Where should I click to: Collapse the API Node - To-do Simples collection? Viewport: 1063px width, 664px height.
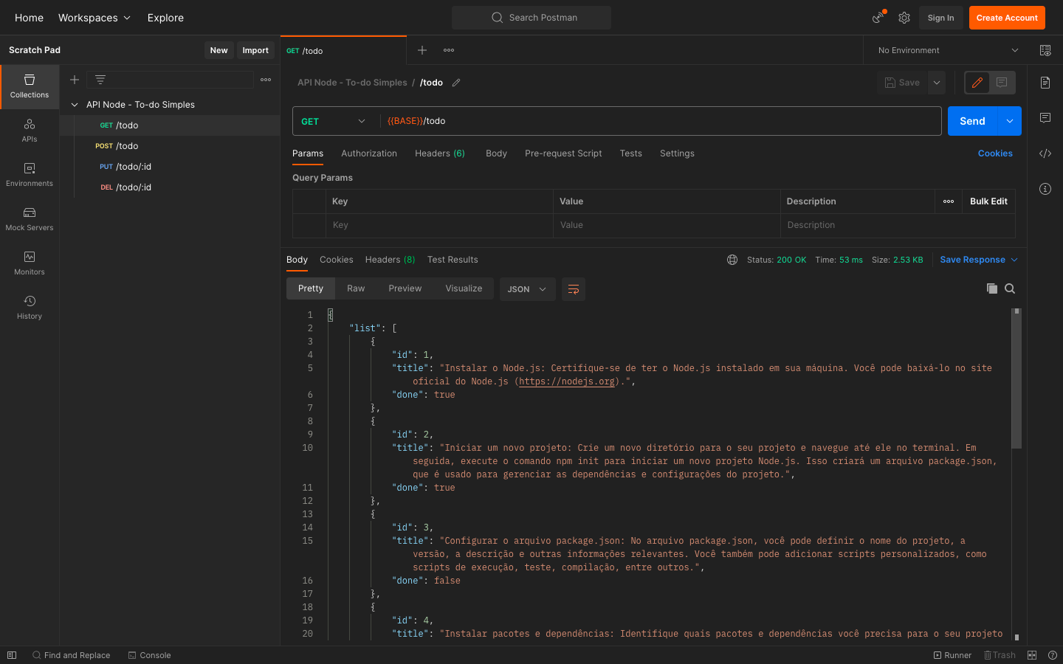click(x=75, y=105)
